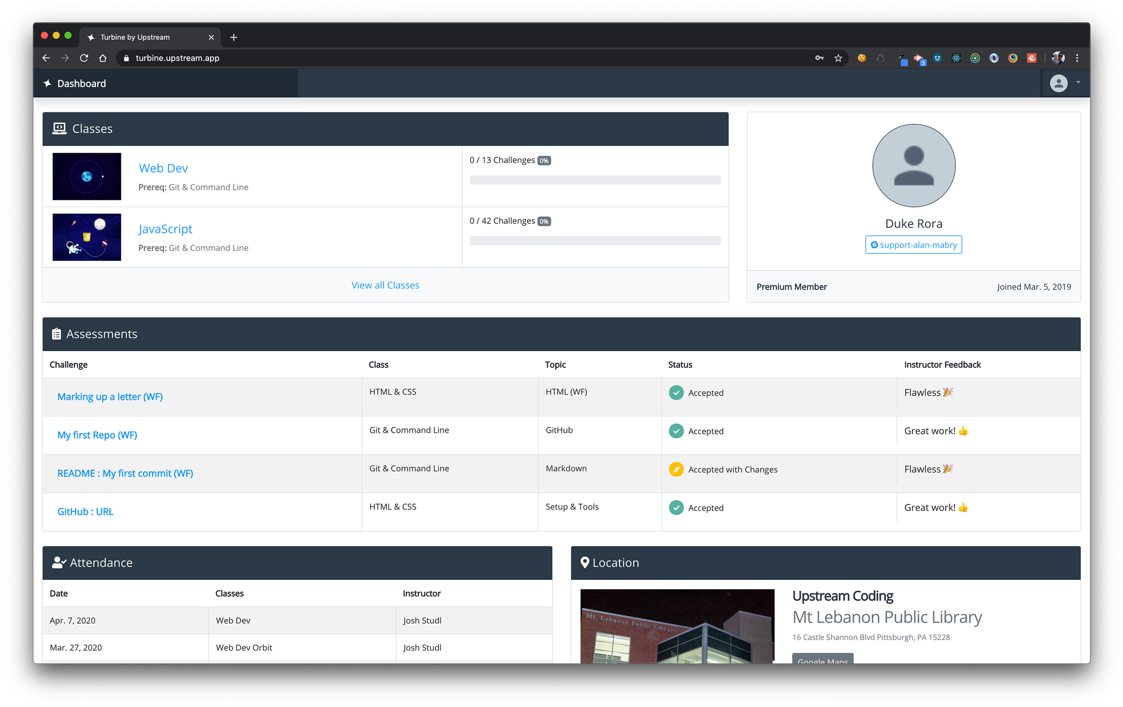Open Chrome's three-dot menu

pos(1077,58)
